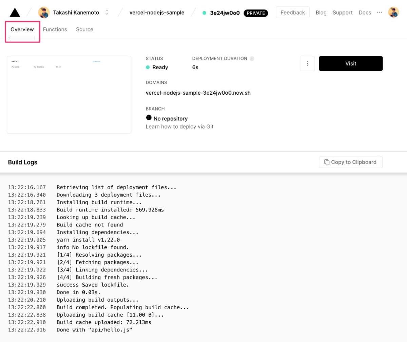Select log line [1/4] Resolving packages
Screen dimensions: 407x342
point(99,255)
